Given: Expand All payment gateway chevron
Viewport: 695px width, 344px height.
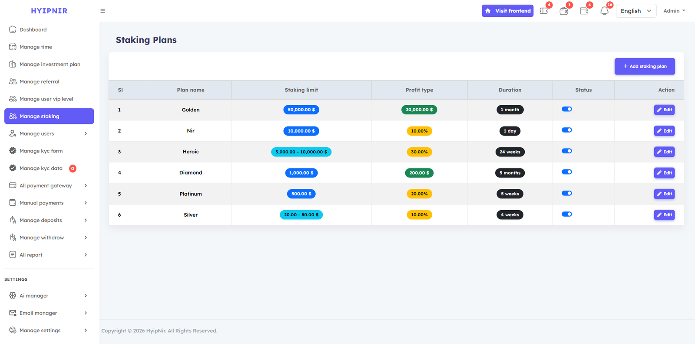Looking at the screenshot, I should pos(86,185).
